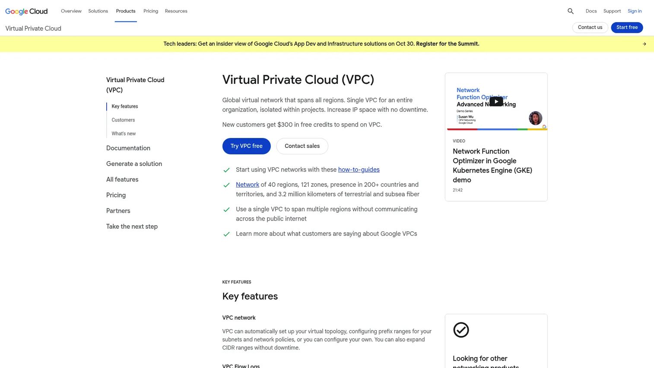
Task: Open the Docs link
Action: 591,11
